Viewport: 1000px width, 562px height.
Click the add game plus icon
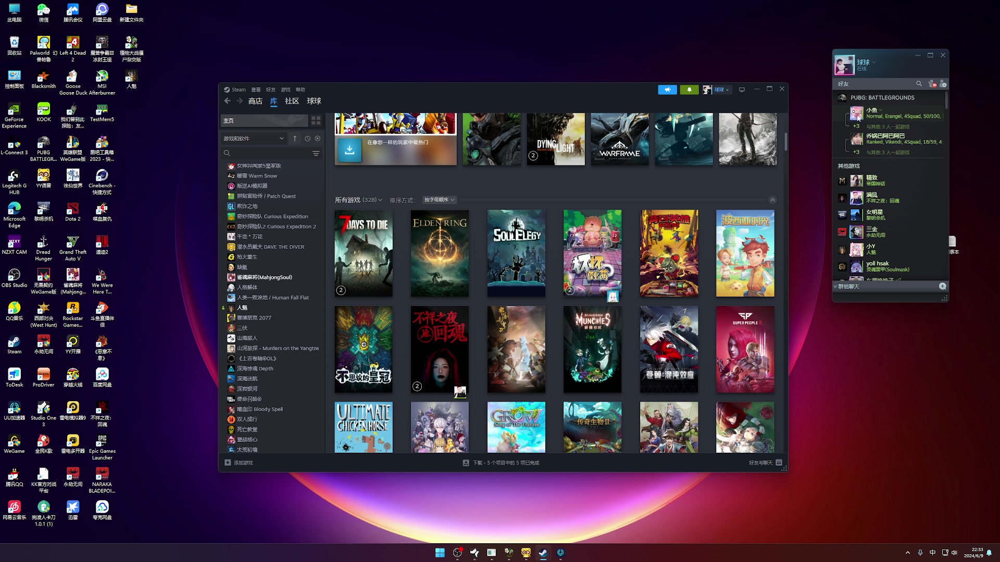point(228,463)
